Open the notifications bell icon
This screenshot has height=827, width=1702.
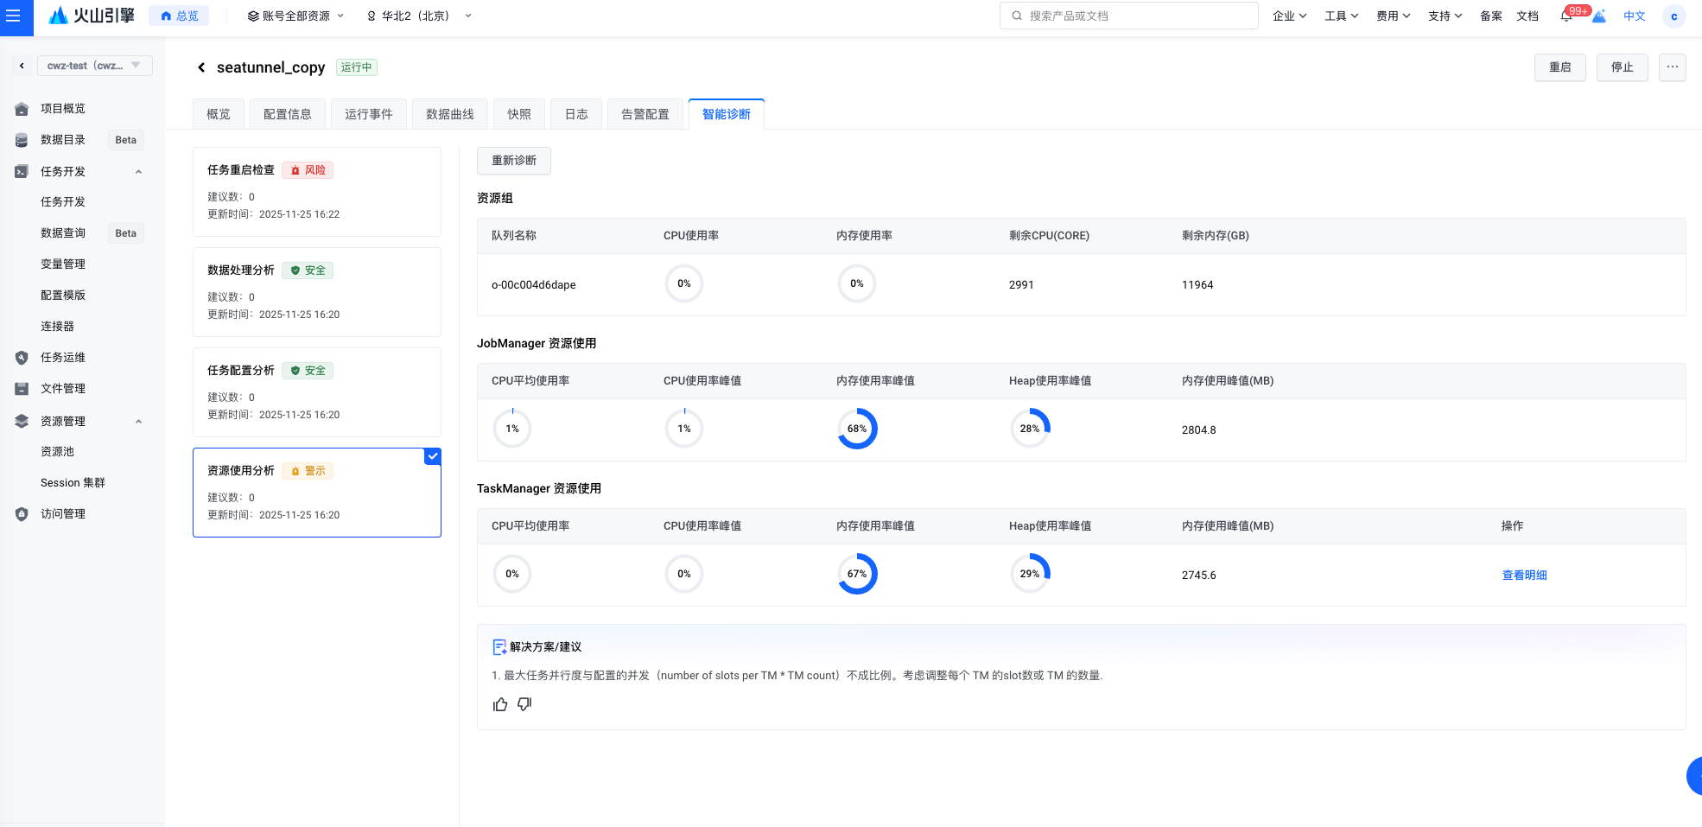click(1566, 16)
